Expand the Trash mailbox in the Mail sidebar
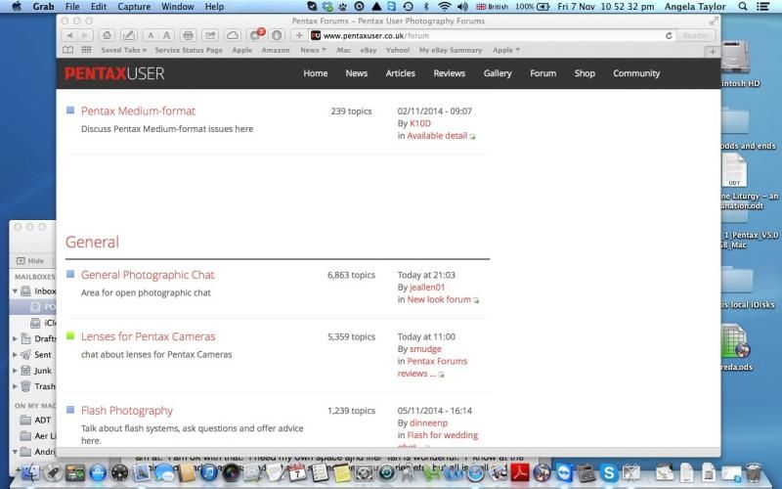Viewport: 782px width, 489px height. [x=15, y=386]
